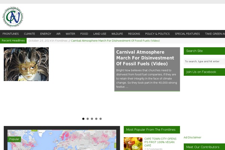Click the Join Us on Facebook header
This screenshot has height=150, width=225.
point(204,72)
